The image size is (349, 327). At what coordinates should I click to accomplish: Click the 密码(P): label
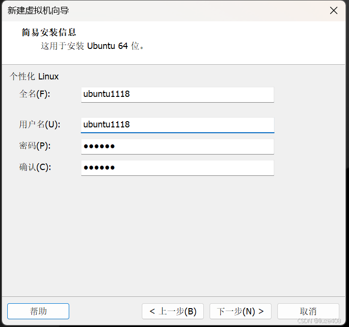(x=35, y=146)
